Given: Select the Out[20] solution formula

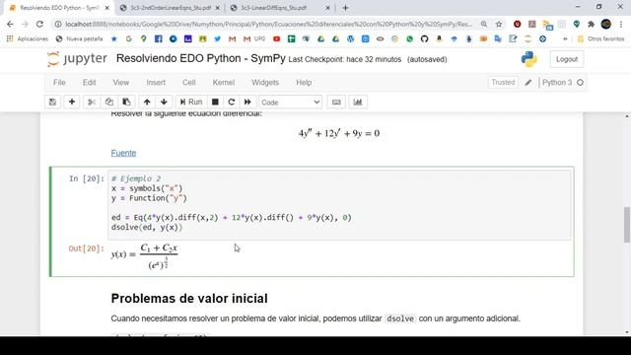Looking at the screenshot, I should tap(145, 256).
